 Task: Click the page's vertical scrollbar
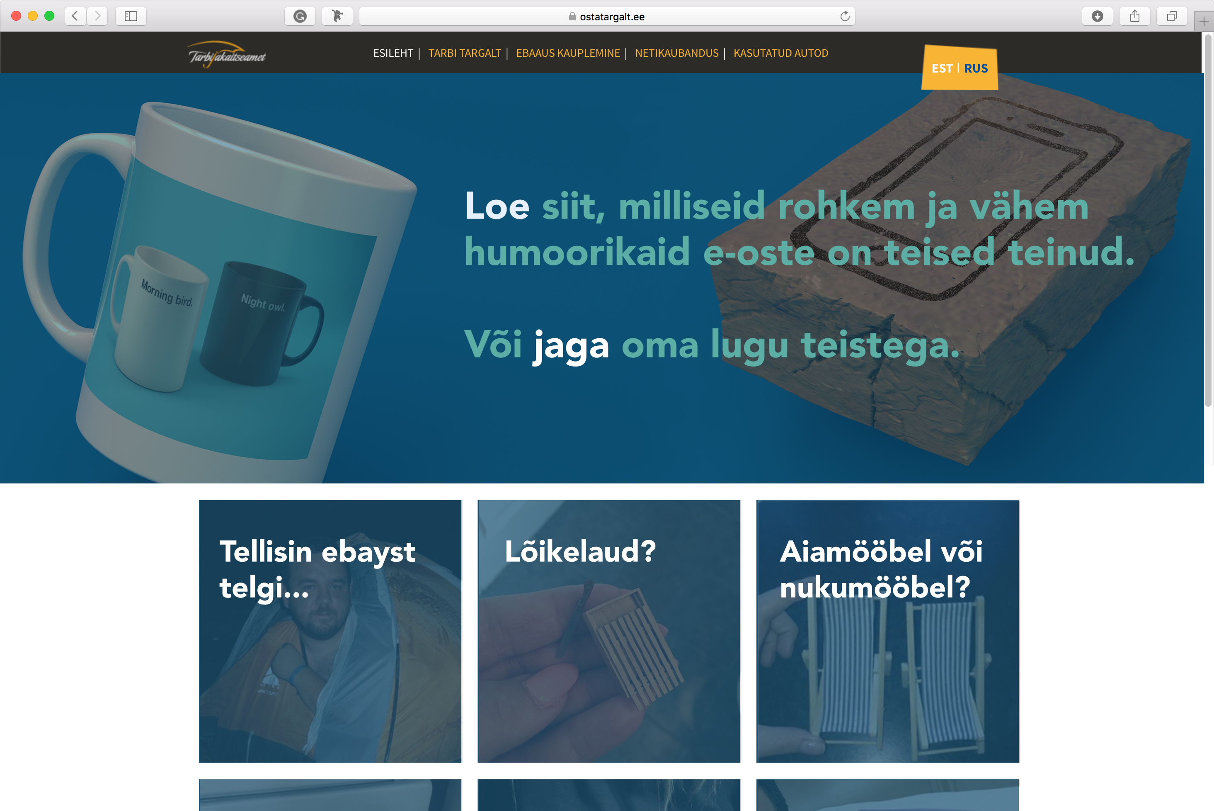click(1208, 220)
